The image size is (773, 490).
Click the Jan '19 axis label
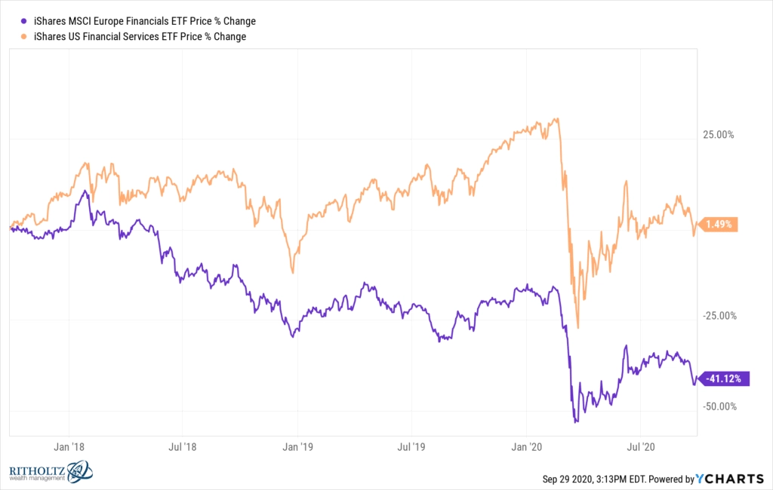[297, 447]
